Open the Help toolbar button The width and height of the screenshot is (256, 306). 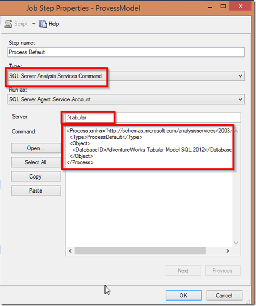pyautogui.click(x=49, y=24)
